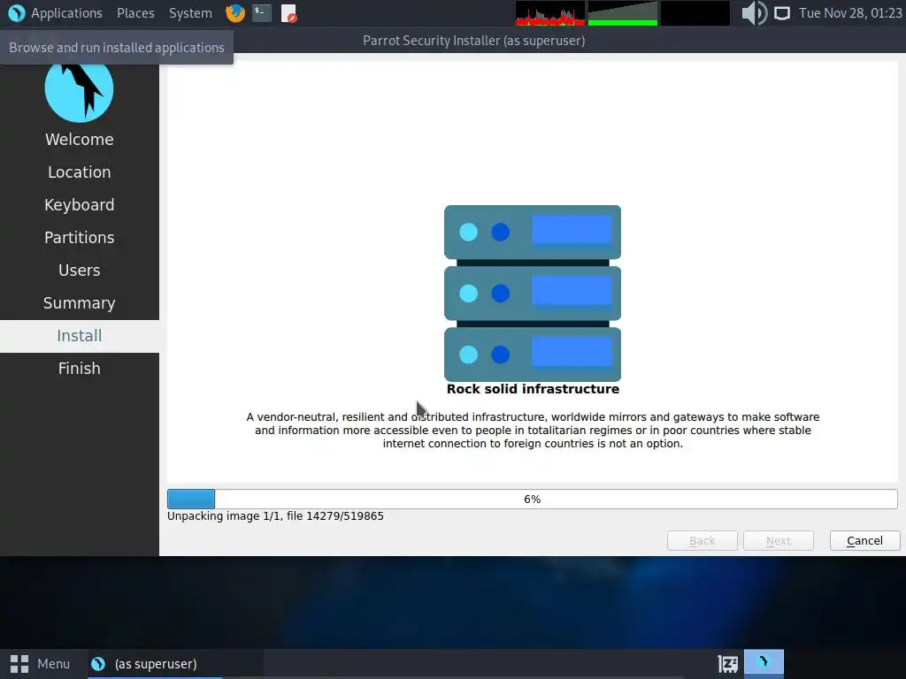The height and width of the screenshot is (679, 906).
Task: Launch Firefox from the top panel
Action: pyautogui.click(x=235, y=12)
